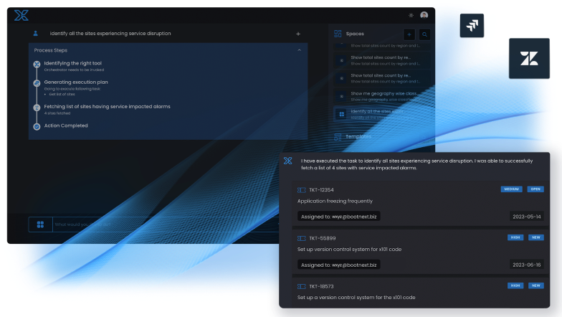The height and width of the screenshot is (317, 562).
Task: Click the Zendesk integration icon
Action: tap(529, 59)
